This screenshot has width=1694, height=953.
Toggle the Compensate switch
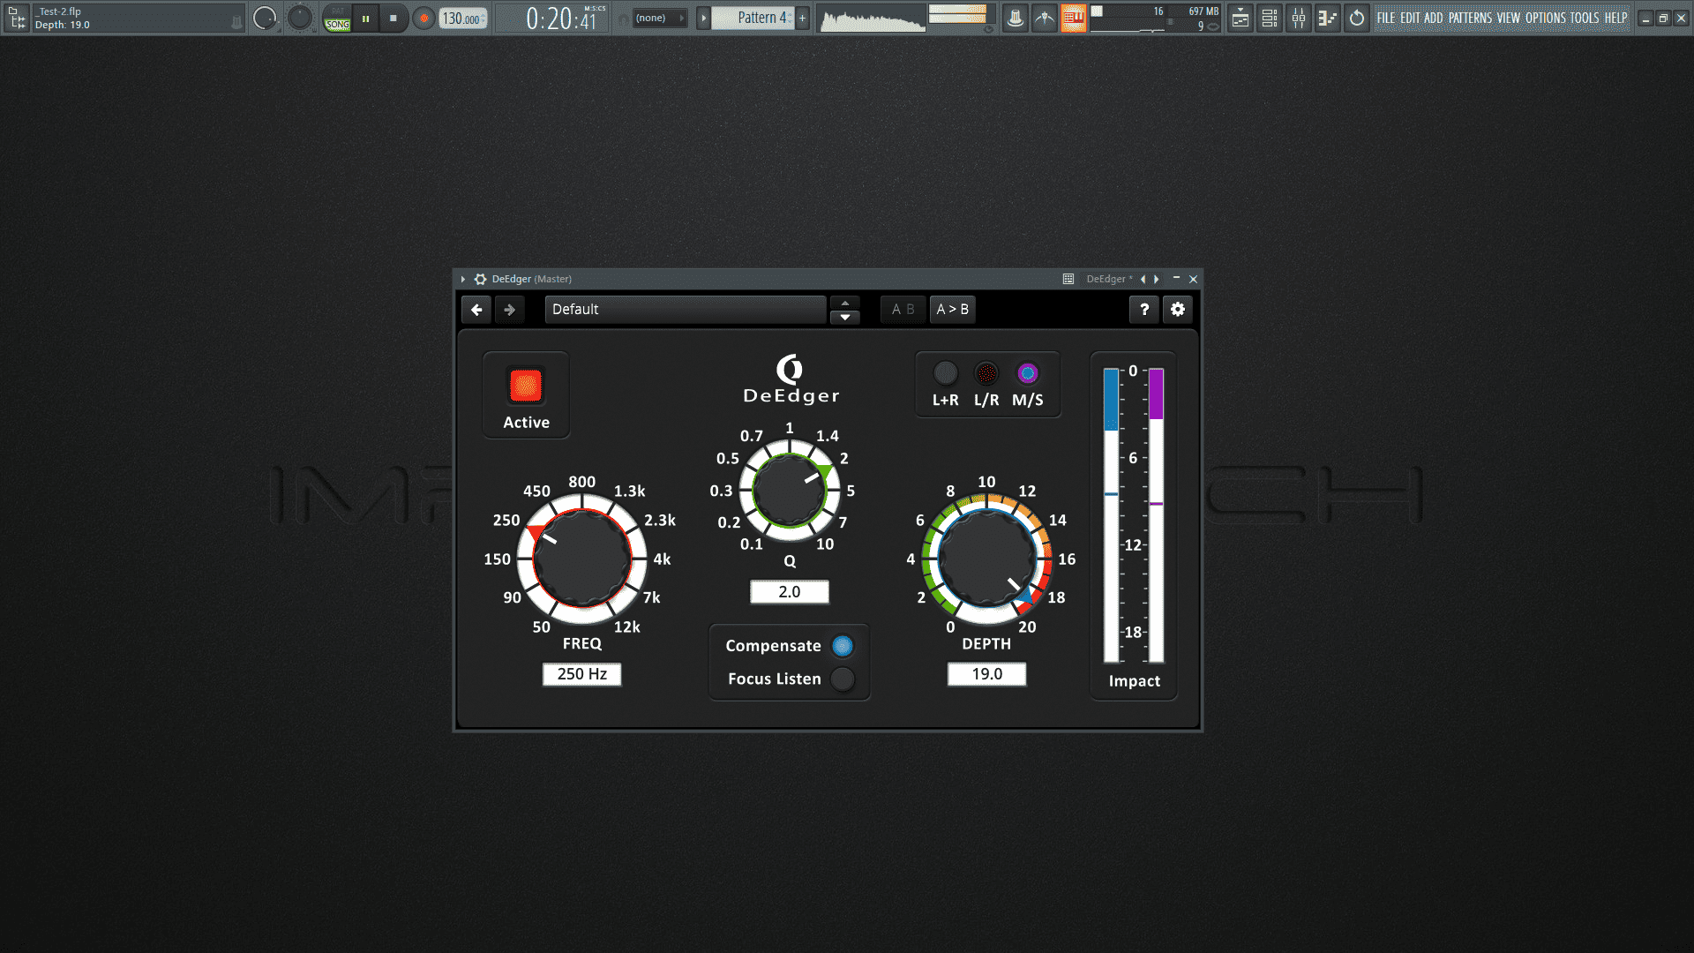pos(843,646)
